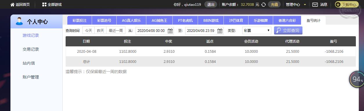
Task: Open the 全部游戏 grid icon
Action: 44,5
